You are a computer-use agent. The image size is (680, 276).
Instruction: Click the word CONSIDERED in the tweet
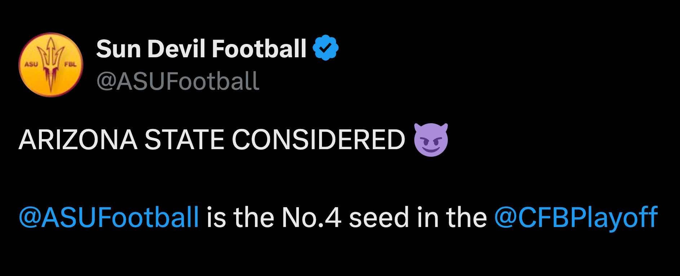pyautogui.click(x=319, y=140)
